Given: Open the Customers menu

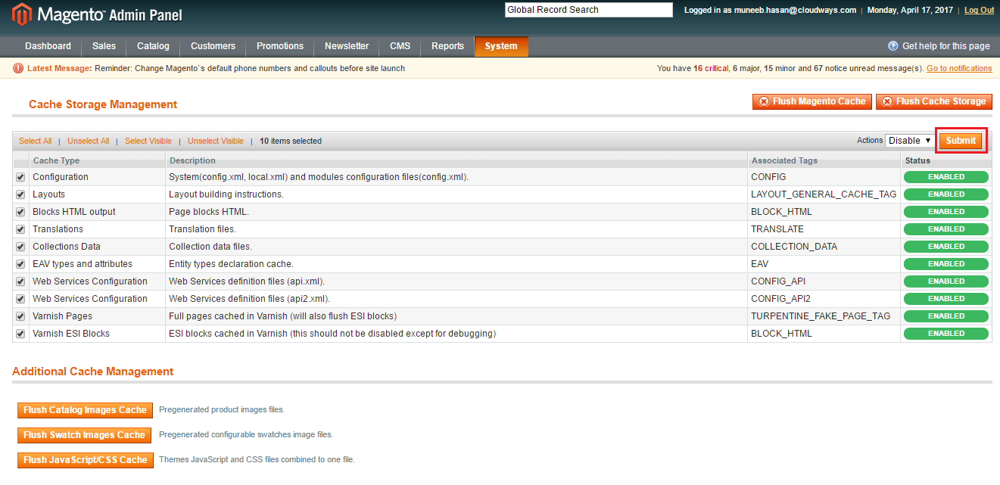Looking at the screenshot, I should (x=213, y=46).
